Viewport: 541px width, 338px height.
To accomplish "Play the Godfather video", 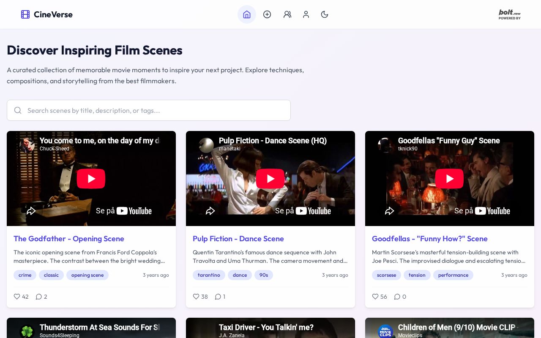I will tap(91, 179).
